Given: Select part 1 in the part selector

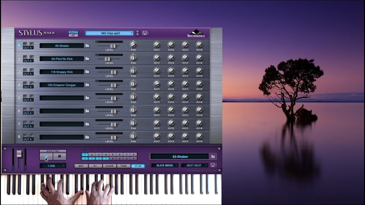Looking at the screenshot, I should [x=85, y=155].
